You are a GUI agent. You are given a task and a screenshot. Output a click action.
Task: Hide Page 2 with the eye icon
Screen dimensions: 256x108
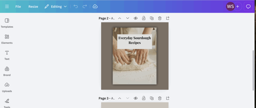pos(136,18)
